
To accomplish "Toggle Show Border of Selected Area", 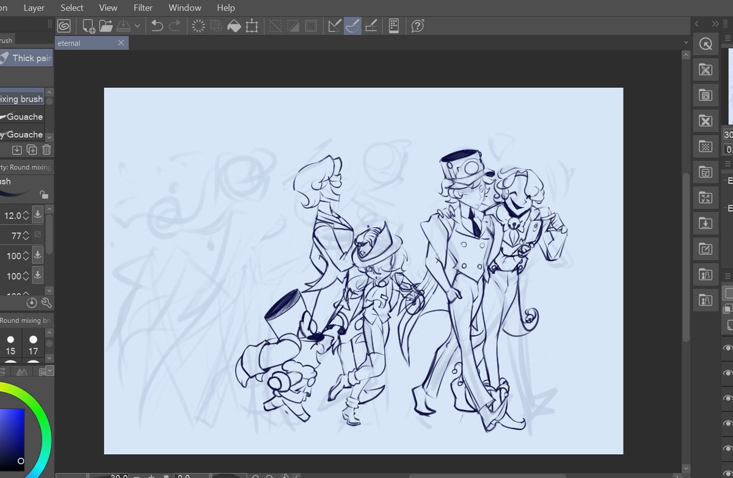I will click(x=311, y=26).
